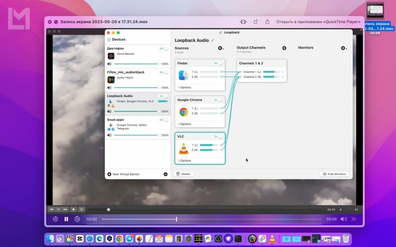Toggle the VLC source On switch
This screenshot has height=247, width=396.
pyautogui.click(x=218, y=136)
